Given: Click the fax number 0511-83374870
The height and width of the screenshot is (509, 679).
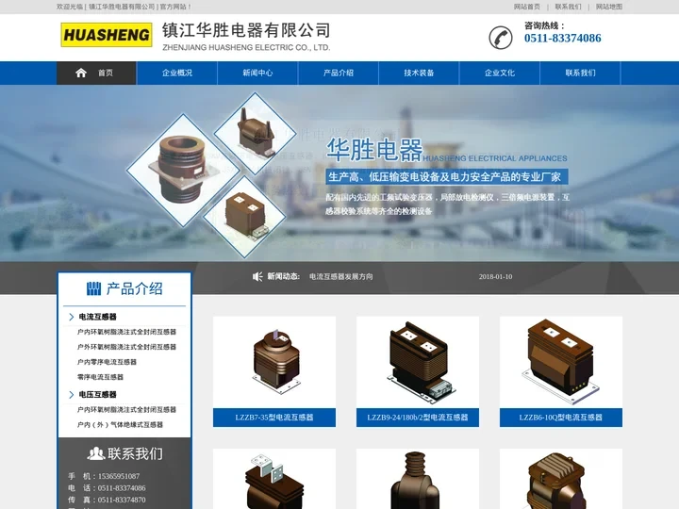Looking at the screenshot, I should [122, 500].
